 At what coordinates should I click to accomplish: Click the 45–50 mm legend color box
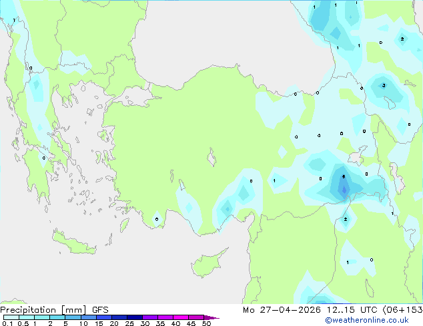[x=196, y=317]
